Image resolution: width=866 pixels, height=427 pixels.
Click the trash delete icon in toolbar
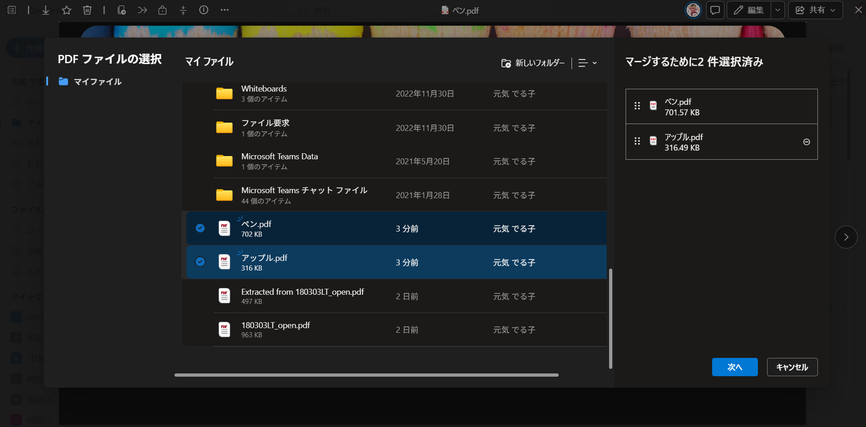tap(87, 10)
